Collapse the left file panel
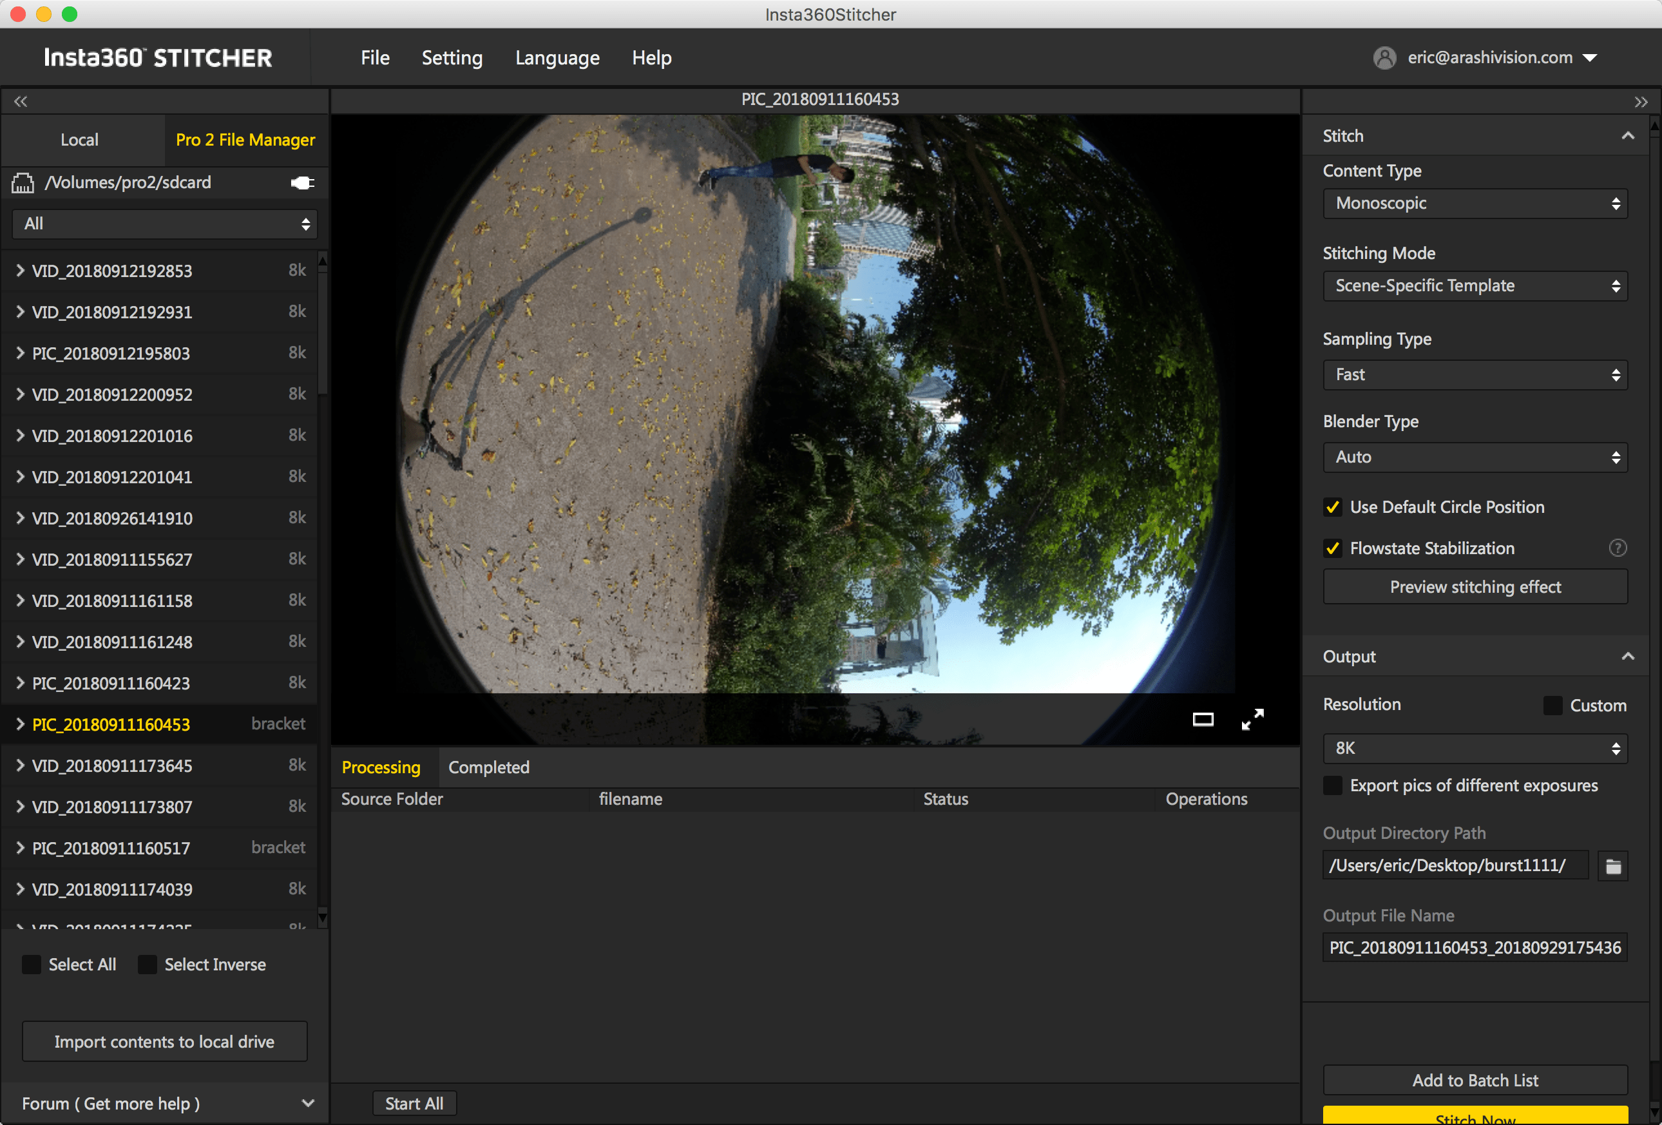Image resolution: width=1662 pixels, height=1125 pixels. pos(20,102)
